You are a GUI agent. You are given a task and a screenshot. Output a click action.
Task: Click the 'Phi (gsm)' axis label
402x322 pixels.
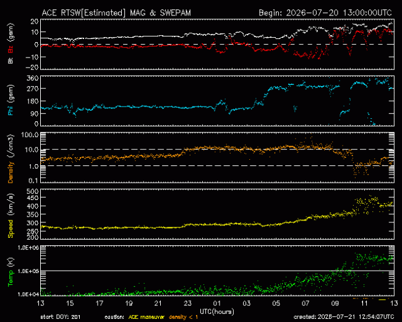[11, 100]
